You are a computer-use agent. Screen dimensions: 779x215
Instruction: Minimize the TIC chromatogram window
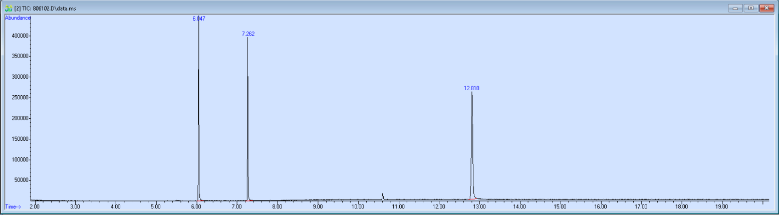click(x=735, y=8)
